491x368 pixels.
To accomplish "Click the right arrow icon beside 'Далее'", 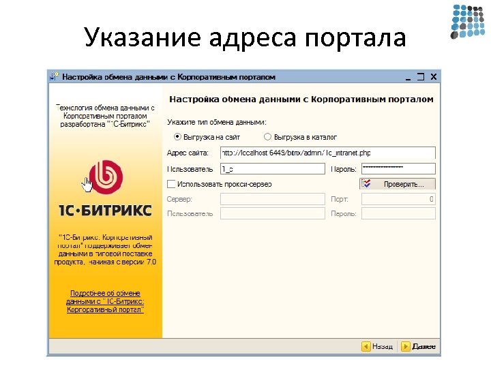I will [x=405, y=346].
